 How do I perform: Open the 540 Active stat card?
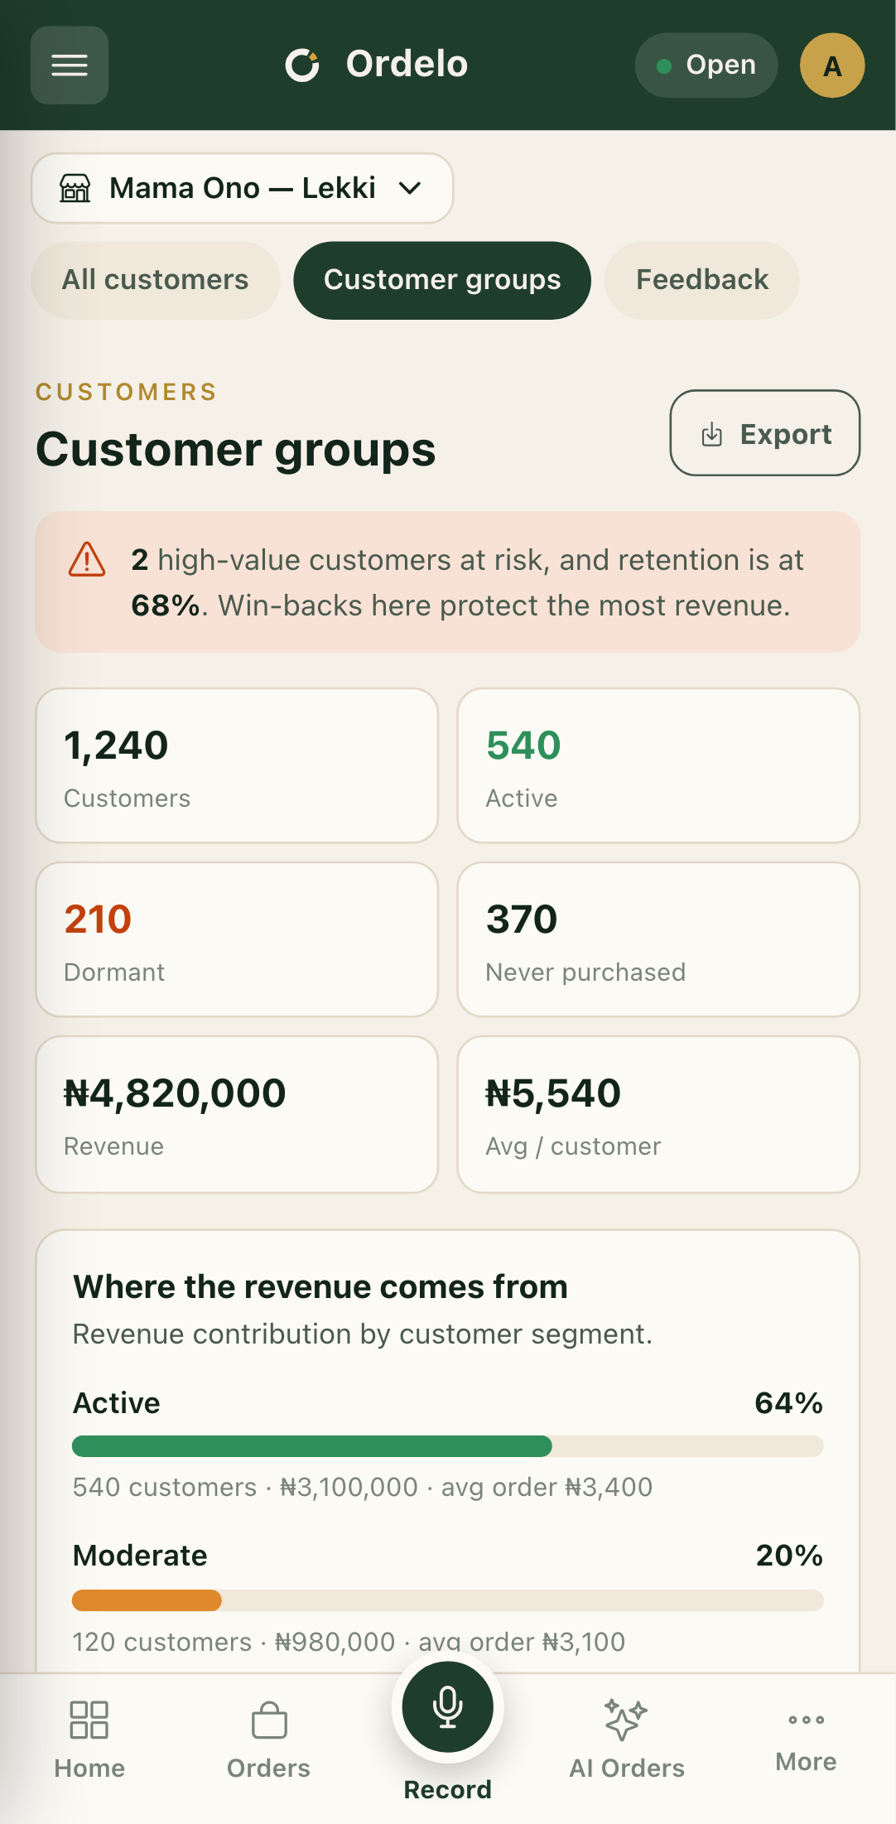(658, 765)
